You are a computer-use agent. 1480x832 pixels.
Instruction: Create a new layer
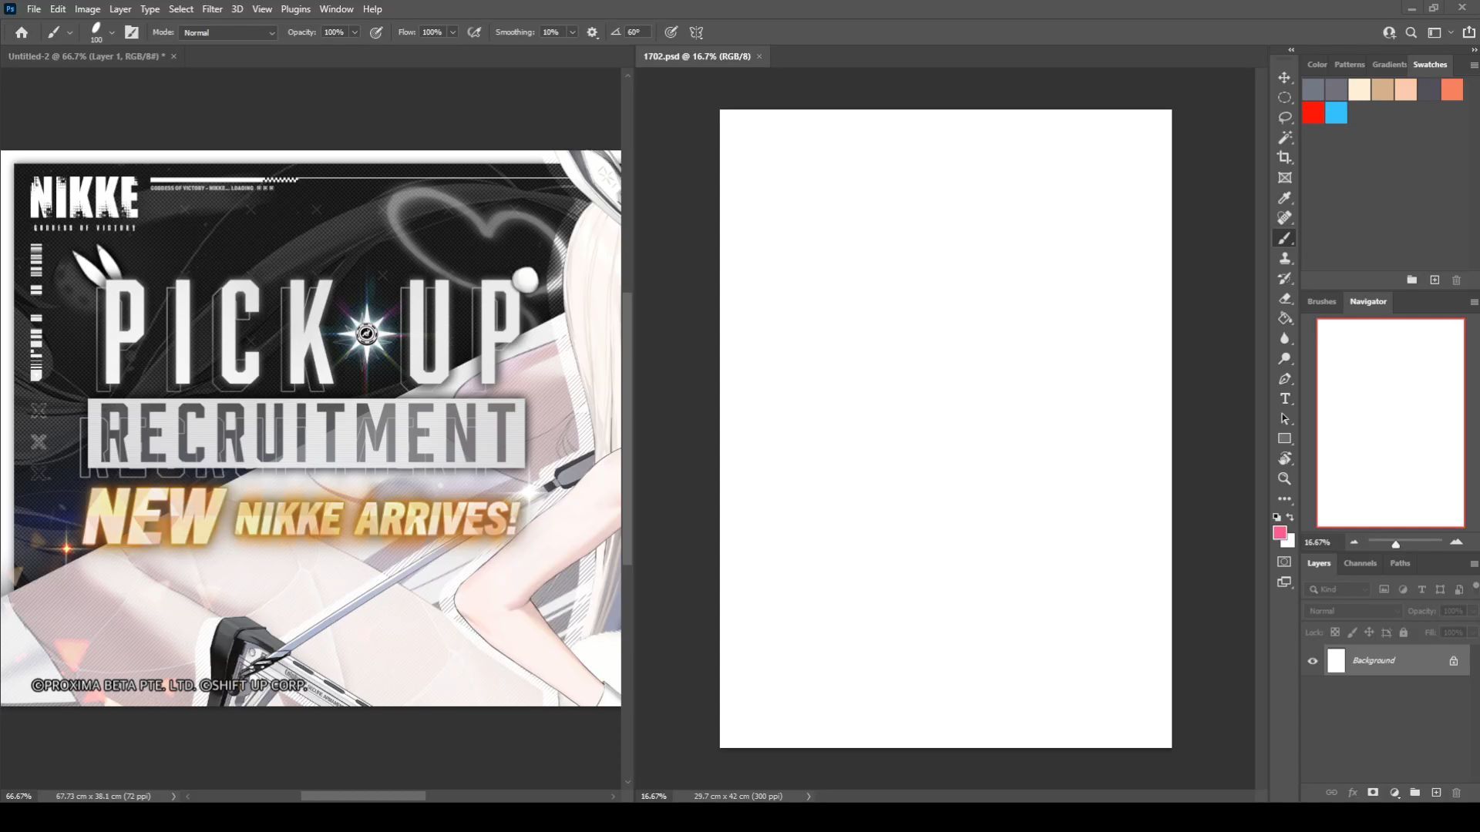click(1436, 793)
